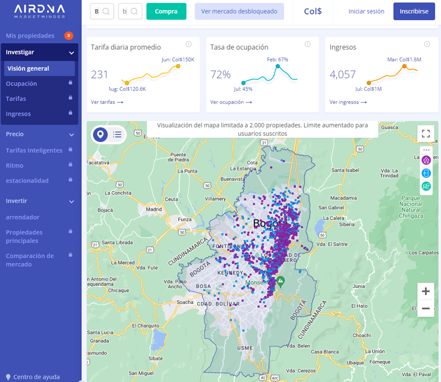Image resolution: width=441 pixels, height=382 pixels.
Task: Click info icon on Tasa de ocupación card
Action: tap(307, 44)
